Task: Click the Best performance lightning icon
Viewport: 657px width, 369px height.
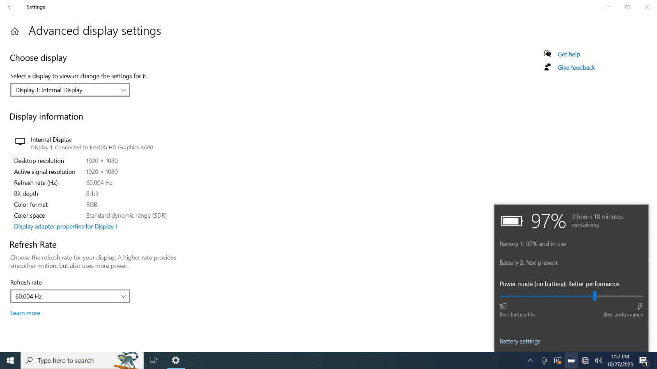Action: click(640, 306)
